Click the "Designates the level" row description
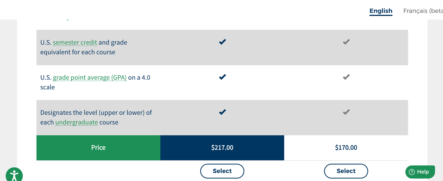Viewport: 443px width, 181px height. 96,113
